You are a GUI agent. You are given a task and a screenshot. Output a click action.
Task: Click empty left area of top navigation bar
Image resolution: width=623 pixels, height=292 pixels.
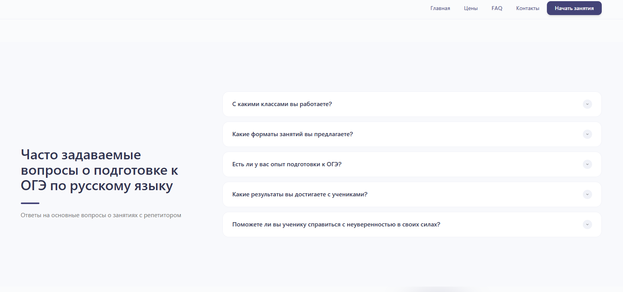[x=154, y=9]
